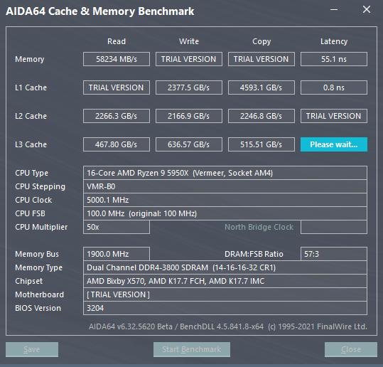Click the CPU Stepping value VMR-B0
Screen dimensions: 383x367
(225, 186)
